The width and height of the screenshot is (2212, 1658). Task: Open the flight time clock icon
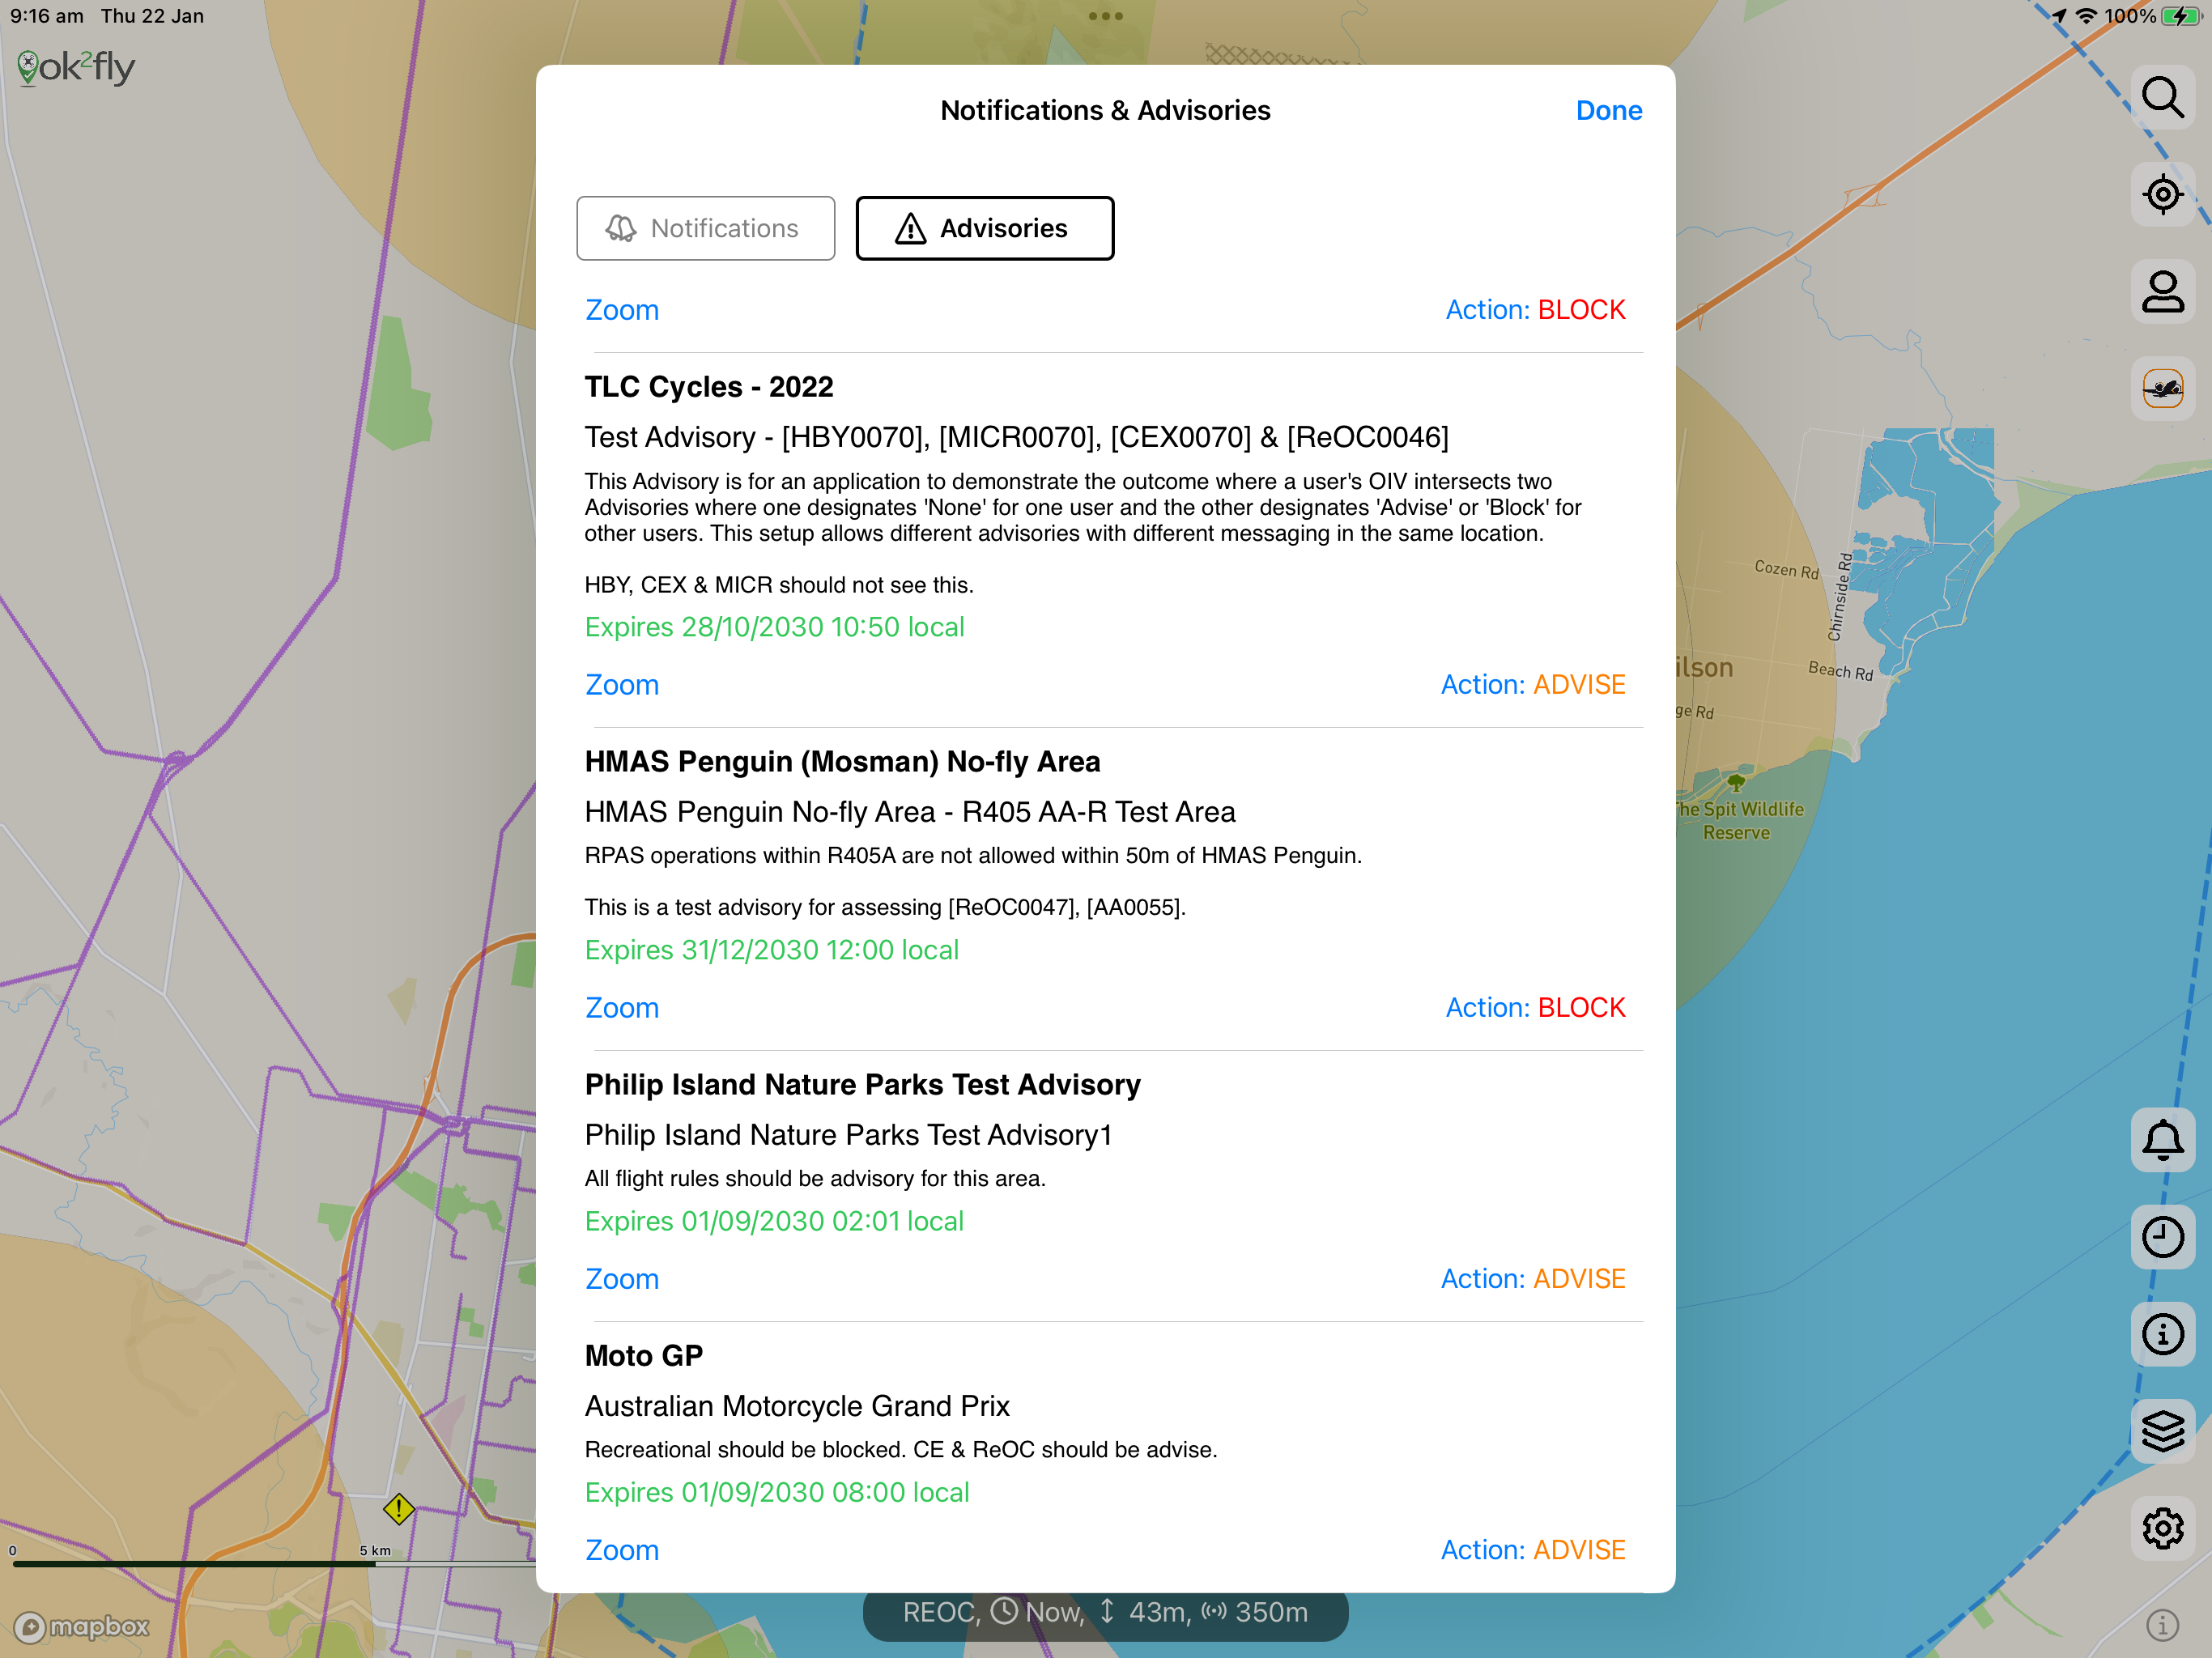point(2162,1237)
